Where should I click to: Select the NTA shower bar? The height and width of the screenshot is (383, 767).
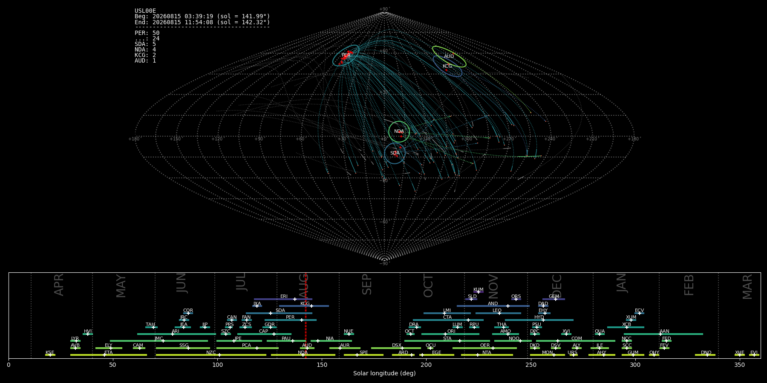click(x=487, y=355)
